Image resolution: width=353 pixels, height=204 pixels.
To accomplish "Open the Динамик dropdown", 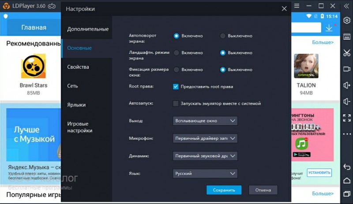I will pos(205,156).
